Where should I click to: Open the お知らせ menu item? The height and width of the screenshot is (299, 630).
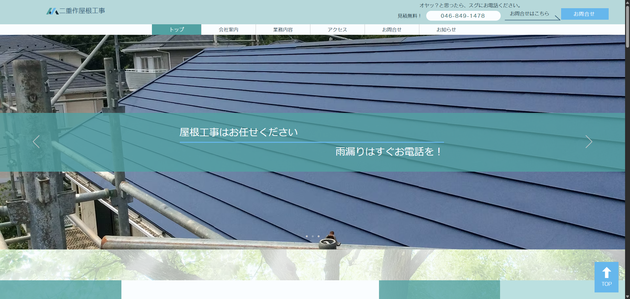point(446,30)
